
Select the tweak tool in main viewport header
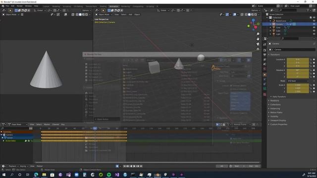[x=104, y=10]
